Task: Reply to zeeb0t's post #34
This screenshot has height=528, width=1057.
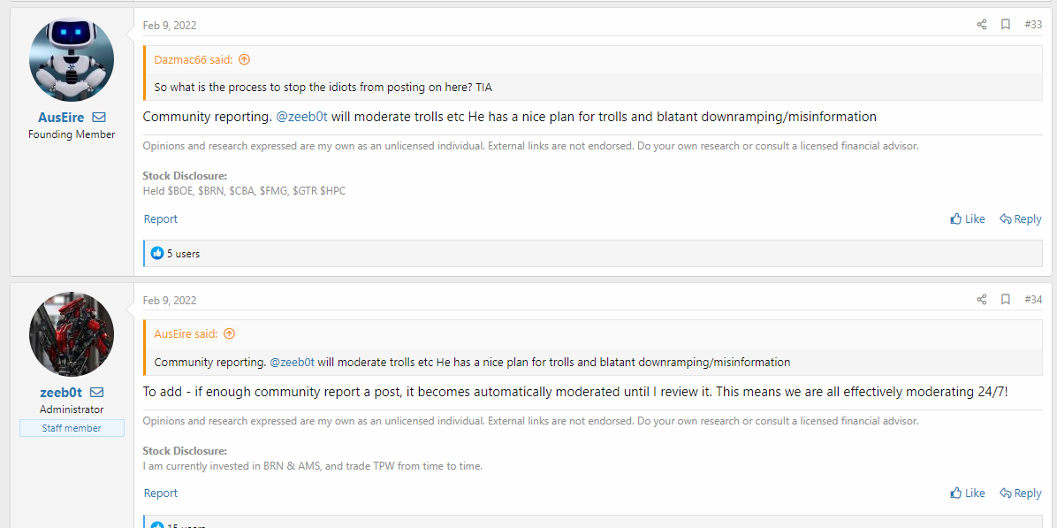Action: [x=1021, y=493]
